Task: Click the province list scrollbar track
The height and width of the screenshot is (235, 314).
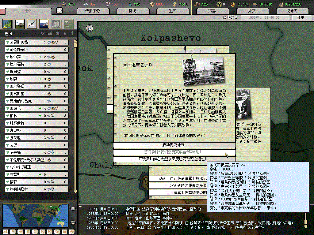Action: 75,122
